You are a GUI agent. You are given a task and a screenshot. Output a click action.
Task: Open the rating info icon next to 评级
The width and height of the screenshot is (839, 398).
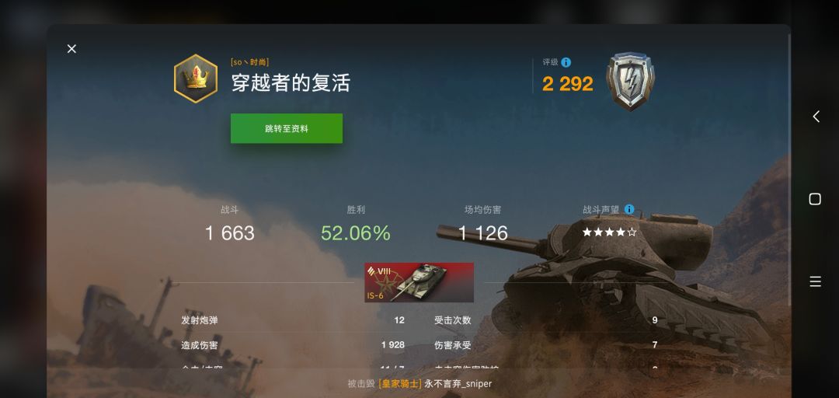tap(566, 63)
